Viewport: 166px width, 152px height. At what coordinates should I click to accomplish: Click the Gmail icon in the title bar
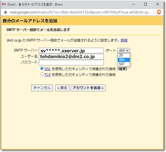click(4, 4)
